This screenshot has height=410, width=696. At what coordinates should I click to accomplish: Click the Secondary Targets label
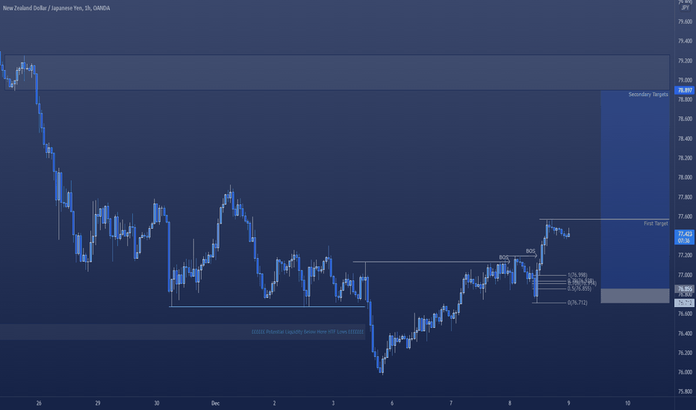tap(648, 95)
